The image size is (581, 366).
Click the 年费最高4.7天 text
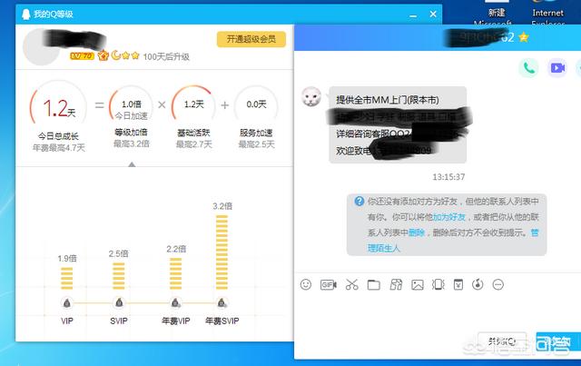[x=59, y=148]
